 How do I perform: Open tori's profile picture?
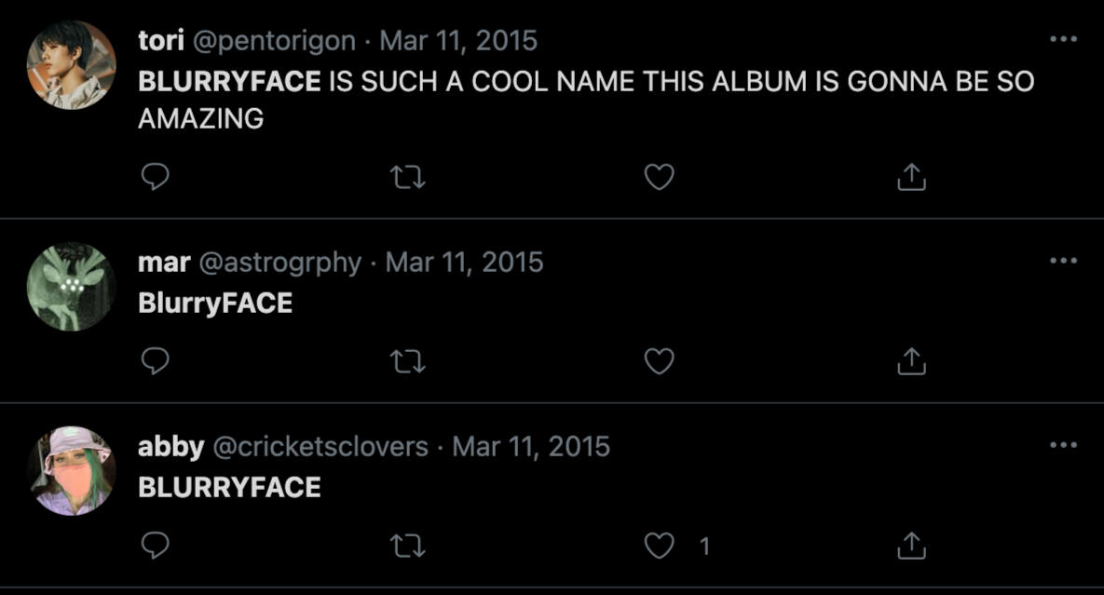coord(72,65)
